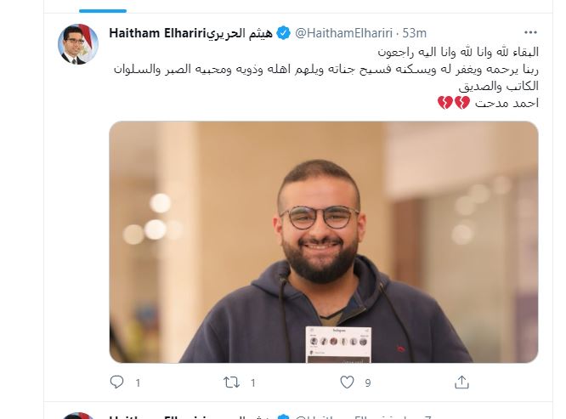Click the broken hearts emoji in tweet
The width and height of the screenshot is (566, 419).
(x=454, y=103)
